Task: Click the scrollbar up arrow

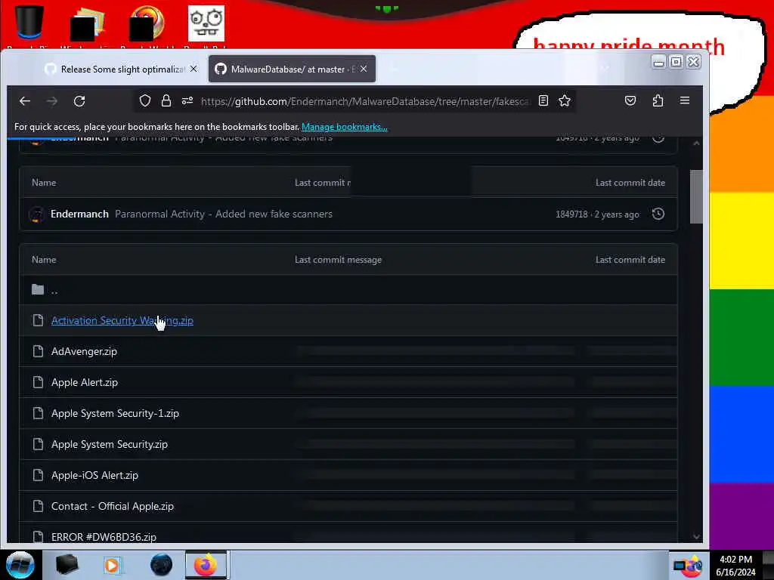Action: tap(696, 143)
